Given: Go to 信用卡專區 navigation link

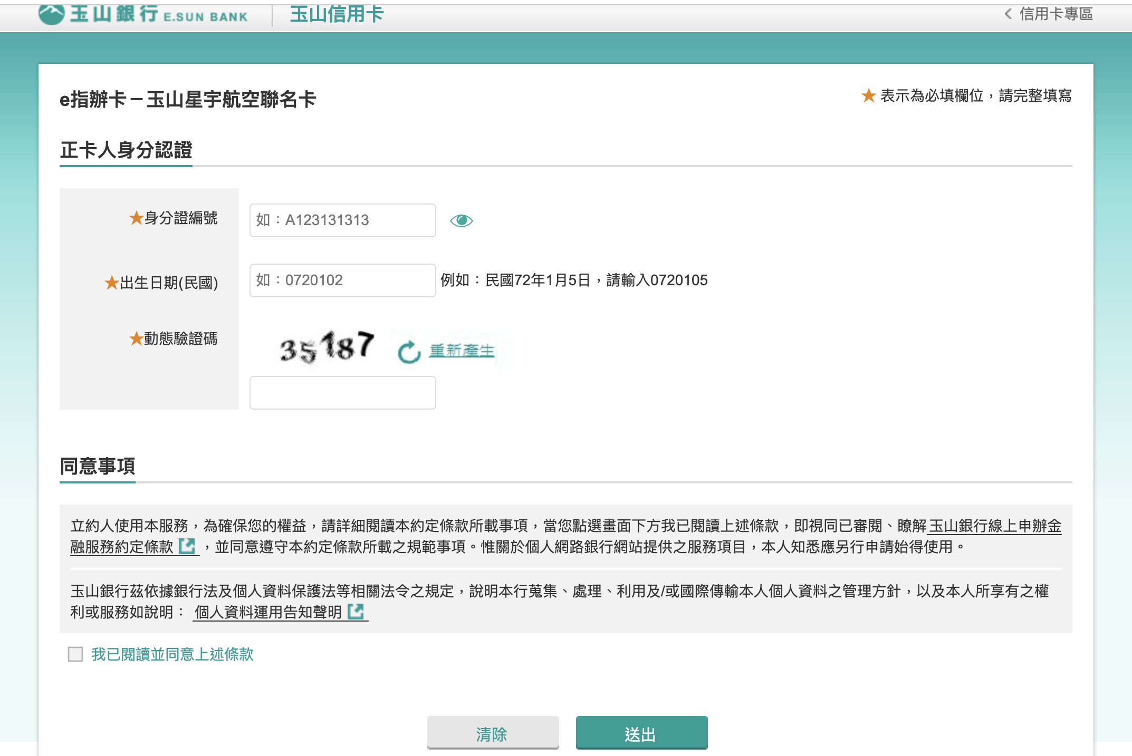Looking at the screenshot, I should coord(1056,14).
